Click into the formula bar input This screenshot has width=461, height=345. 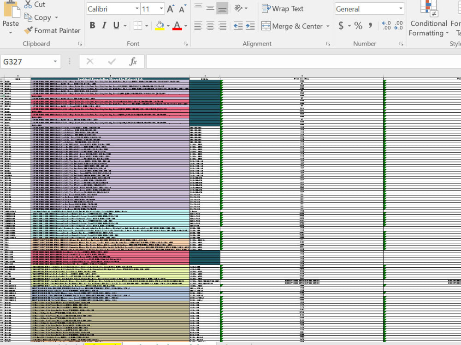[303, 62]
